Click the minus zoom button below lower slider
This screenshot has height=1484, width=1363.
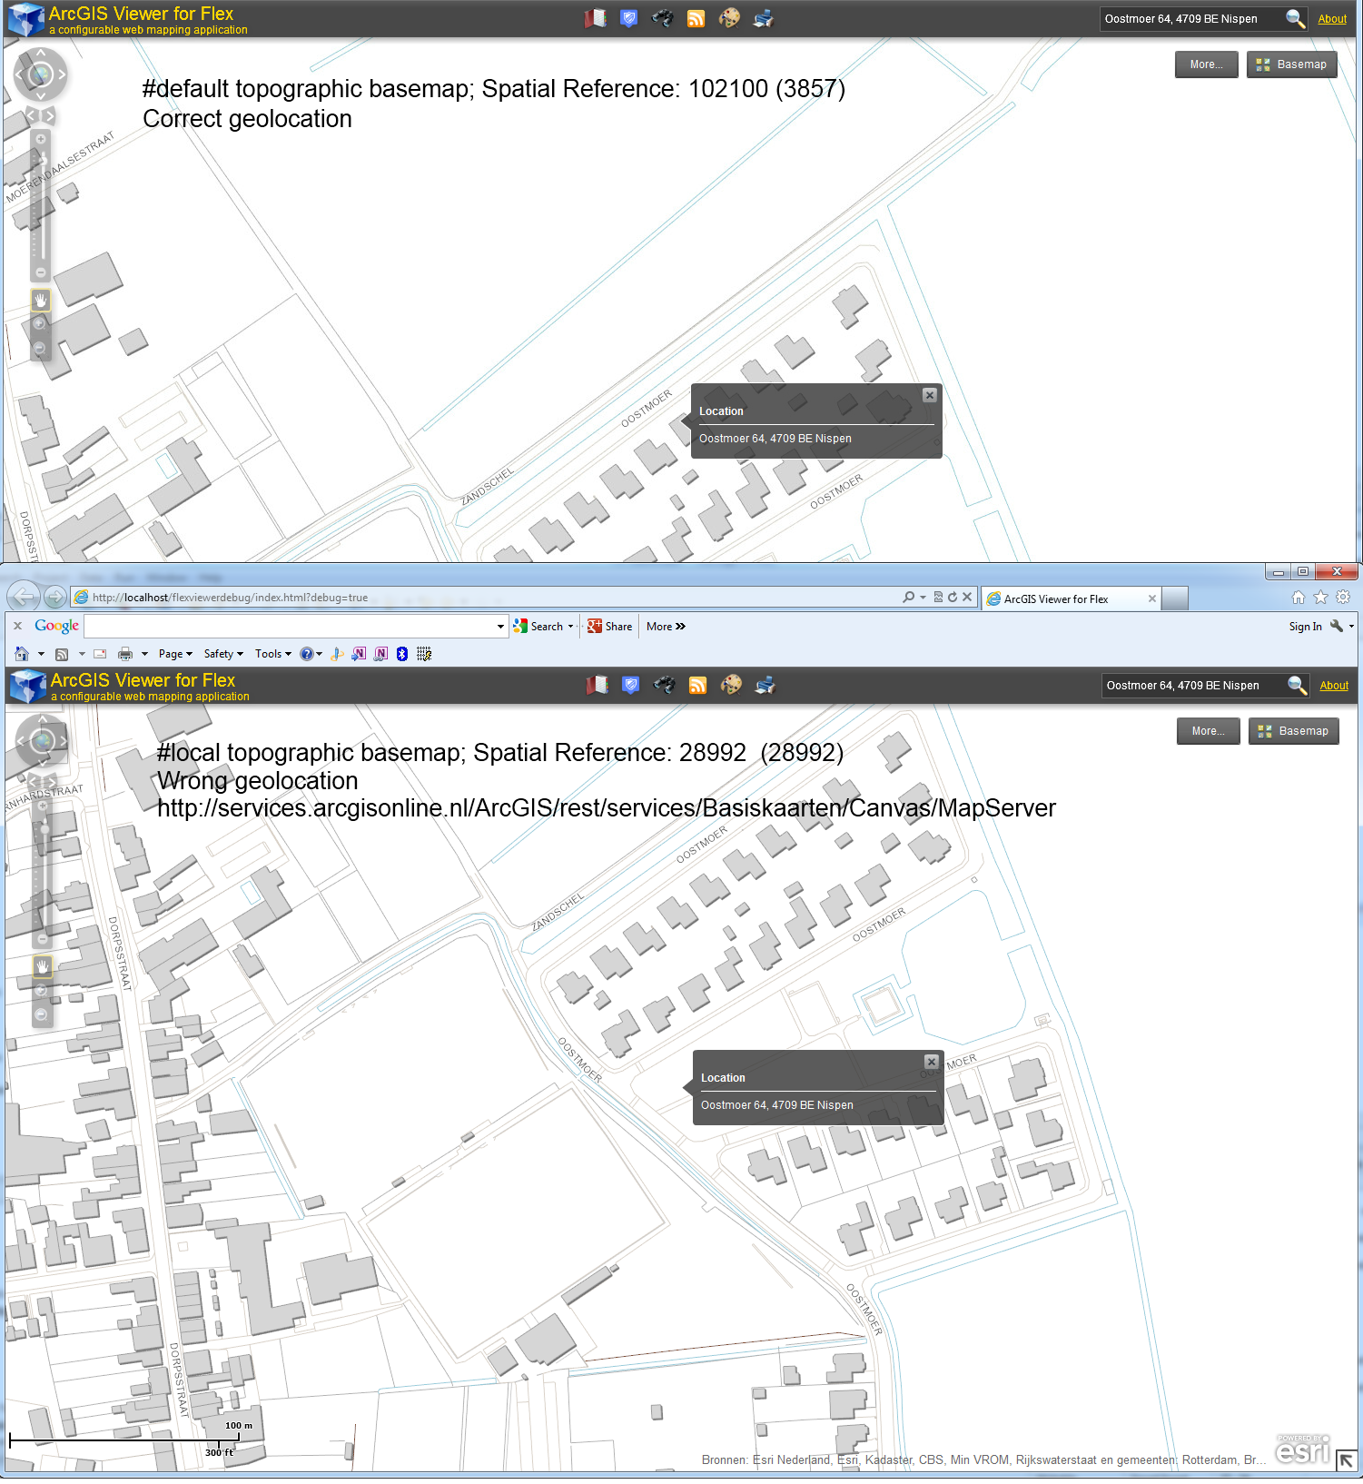[42, 939]
